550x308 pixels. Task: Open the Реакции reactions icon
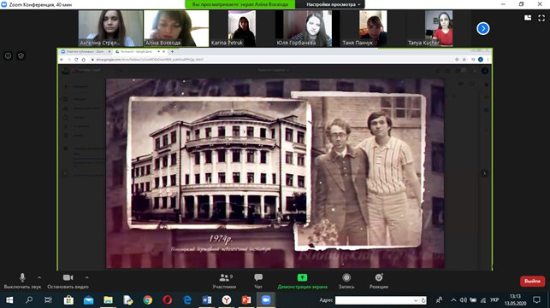[379, 277]
